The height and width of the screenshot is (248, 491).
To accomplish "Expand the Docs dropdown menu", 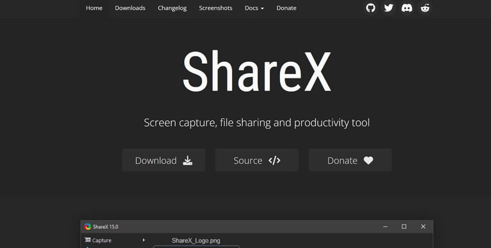I will 254,8.
